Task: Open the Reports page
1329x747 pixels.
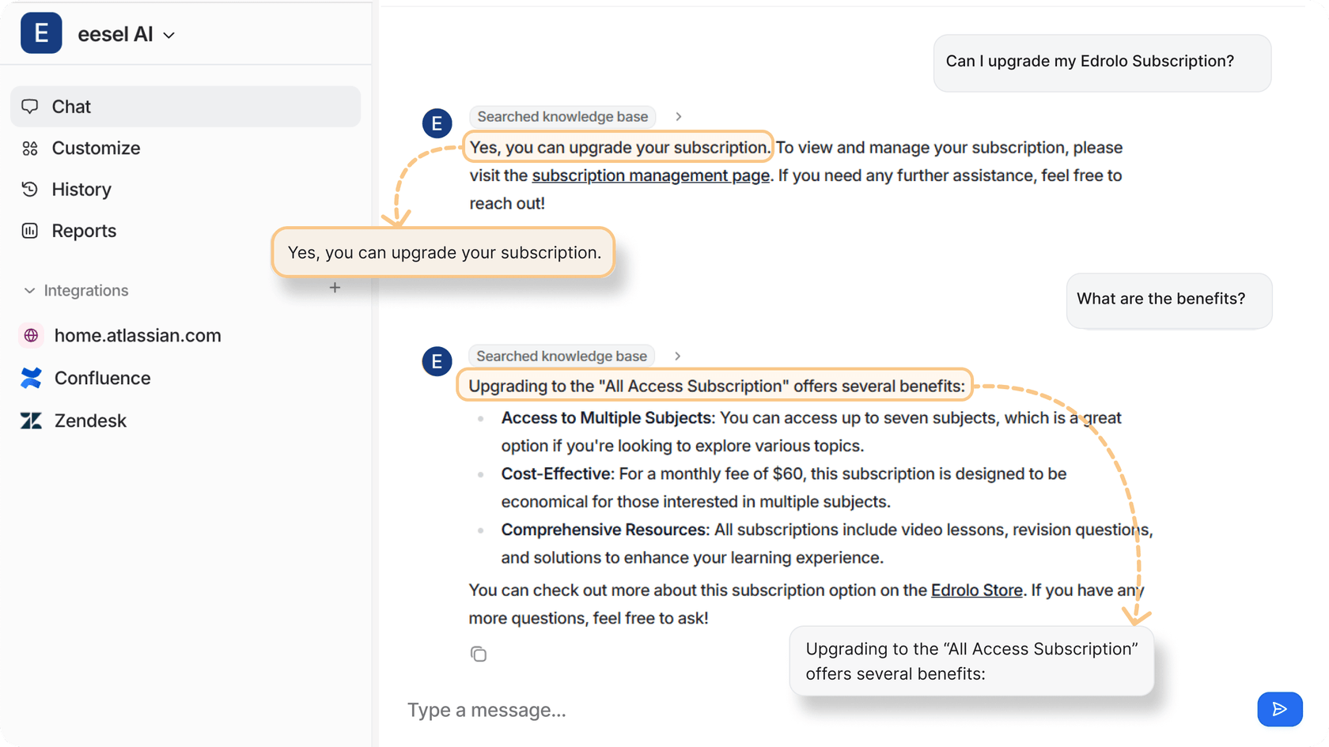Action: click(83, 231)
